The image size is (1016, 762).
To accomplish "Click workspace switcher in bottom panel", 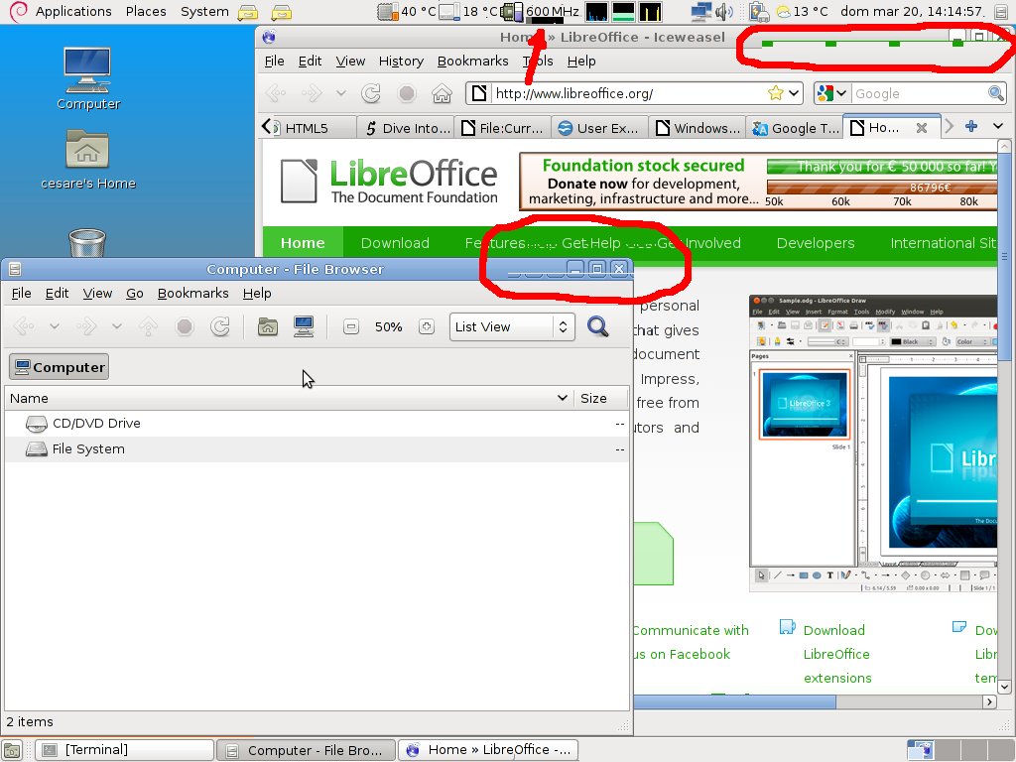I will (x=959, y=750).
